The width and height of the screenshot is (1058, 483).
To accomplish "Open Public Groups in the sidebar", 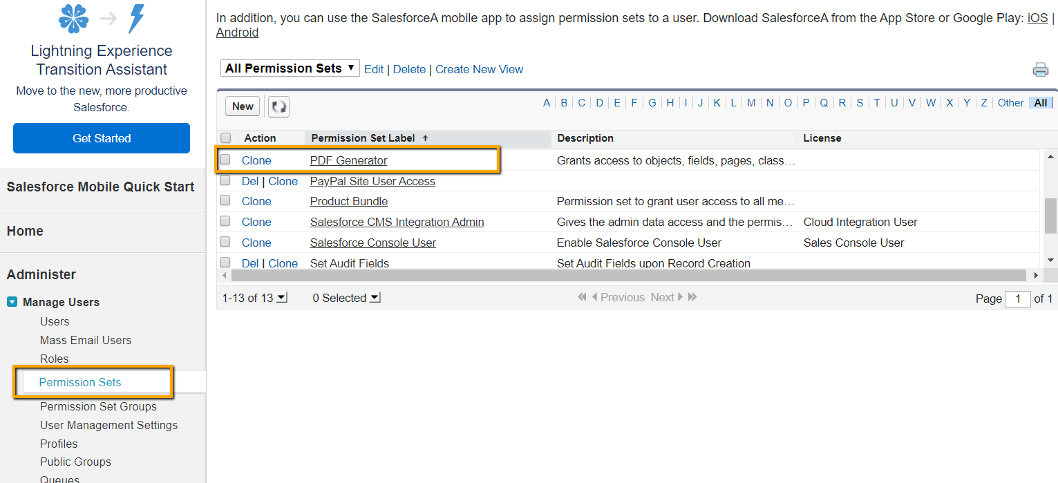I will pyautogui.click(x=75, y=462).
